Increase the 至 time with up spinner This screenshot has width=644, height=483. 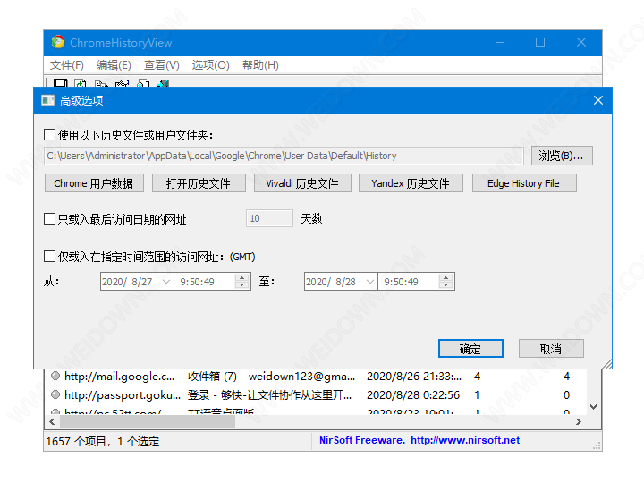click(x=445, y=277)
